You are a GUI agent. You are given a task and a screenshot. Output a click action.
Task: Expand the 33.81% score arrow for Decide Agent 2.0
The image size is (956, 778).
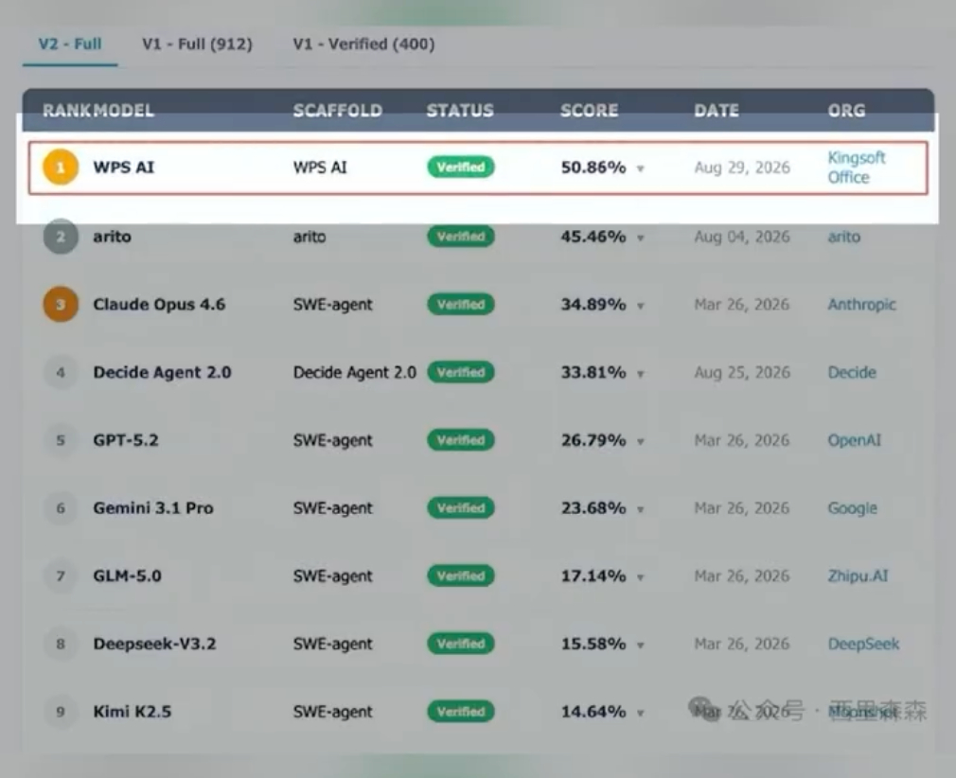click(x=640, y=374)
